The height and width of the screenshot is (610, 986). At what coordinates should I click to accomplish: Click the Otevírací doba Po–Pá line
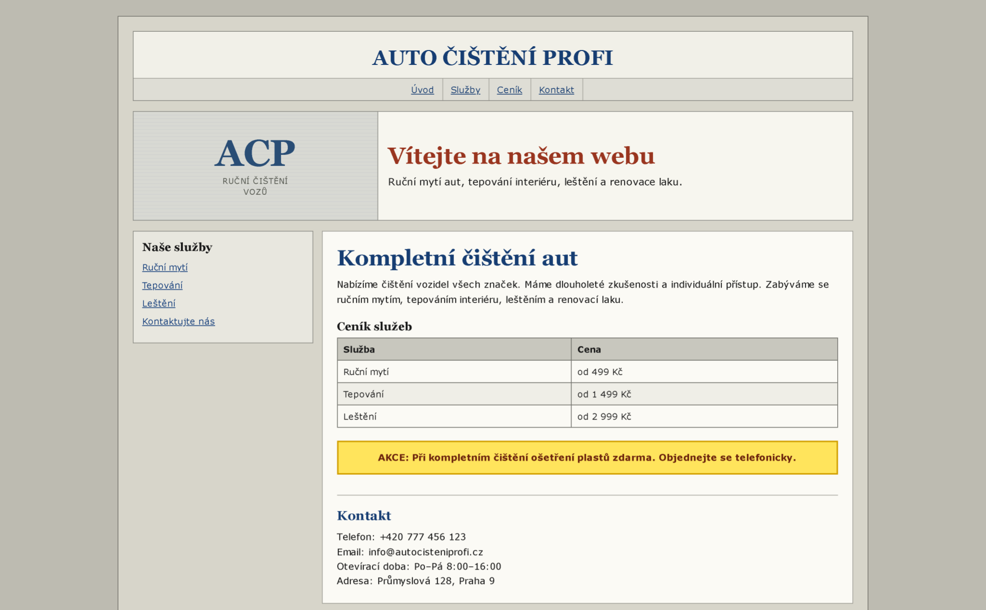[x=419, y=567]
